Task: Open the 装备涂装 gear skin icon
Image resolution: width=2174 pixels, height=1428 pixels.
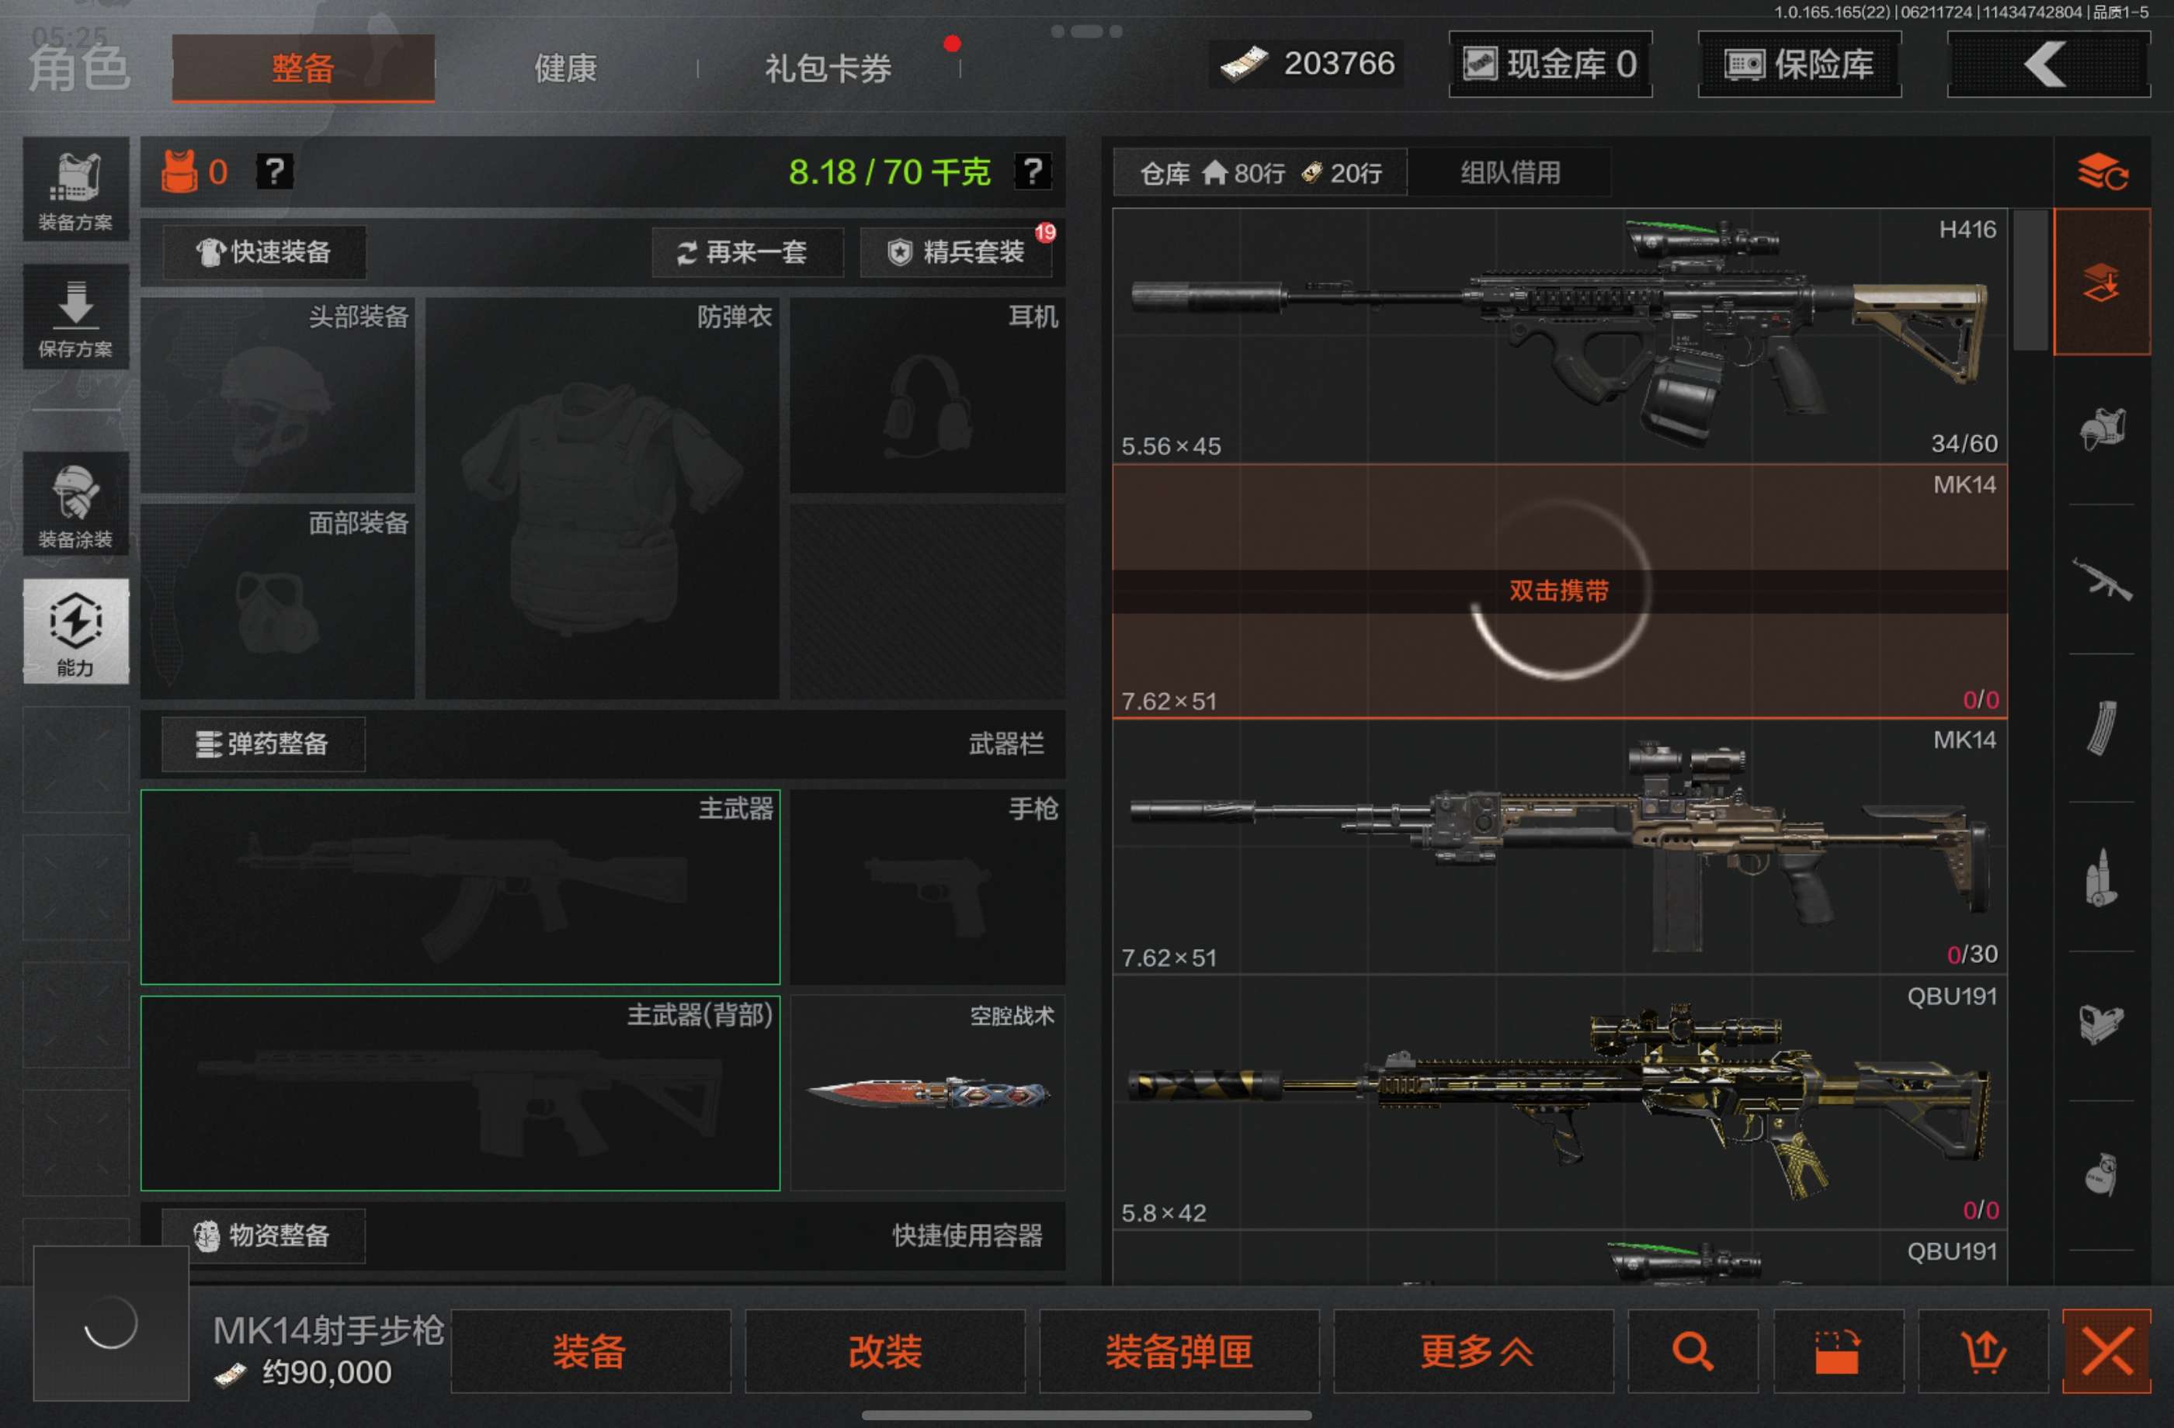Action: (76, 504)
